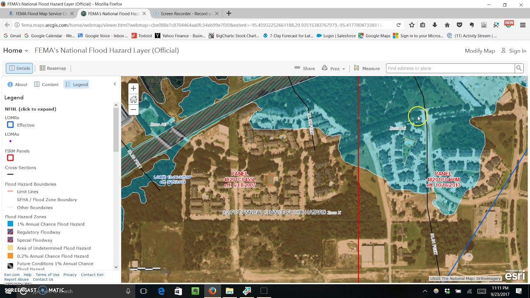The height and width of the screenshot is (298, 530).
Task: Switch to the Legend tab
Action: [x=76, y=84]
